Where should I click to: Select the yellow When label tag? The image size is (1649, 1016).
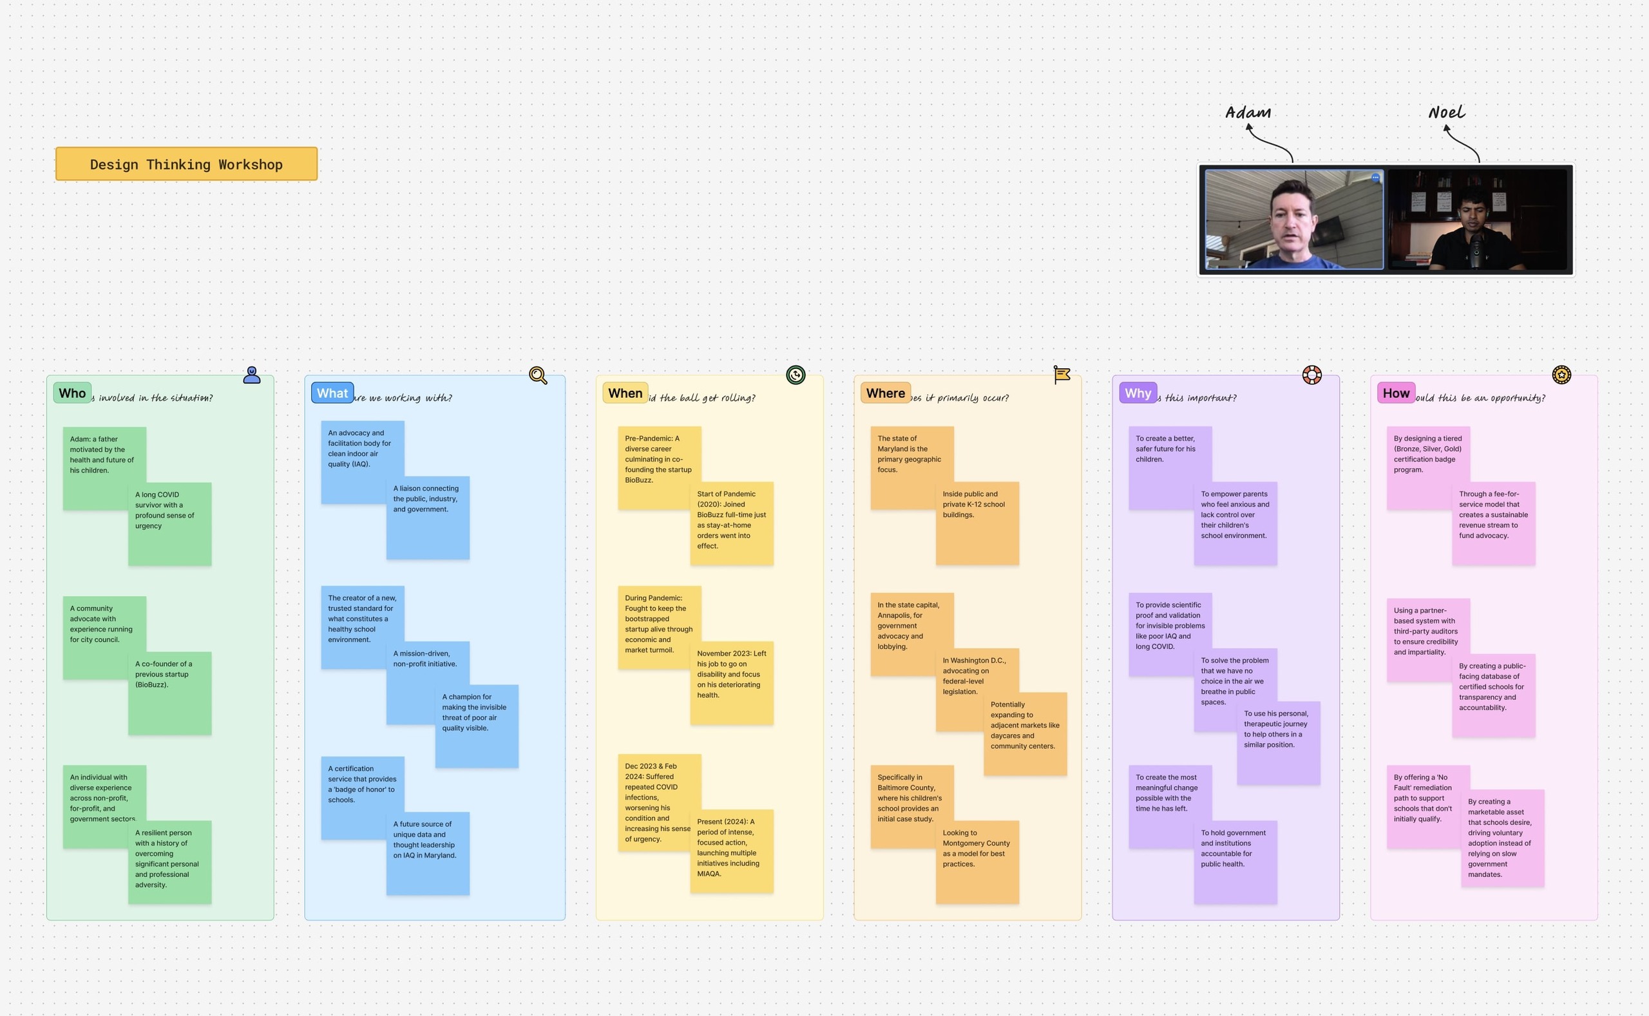[625, 393]
